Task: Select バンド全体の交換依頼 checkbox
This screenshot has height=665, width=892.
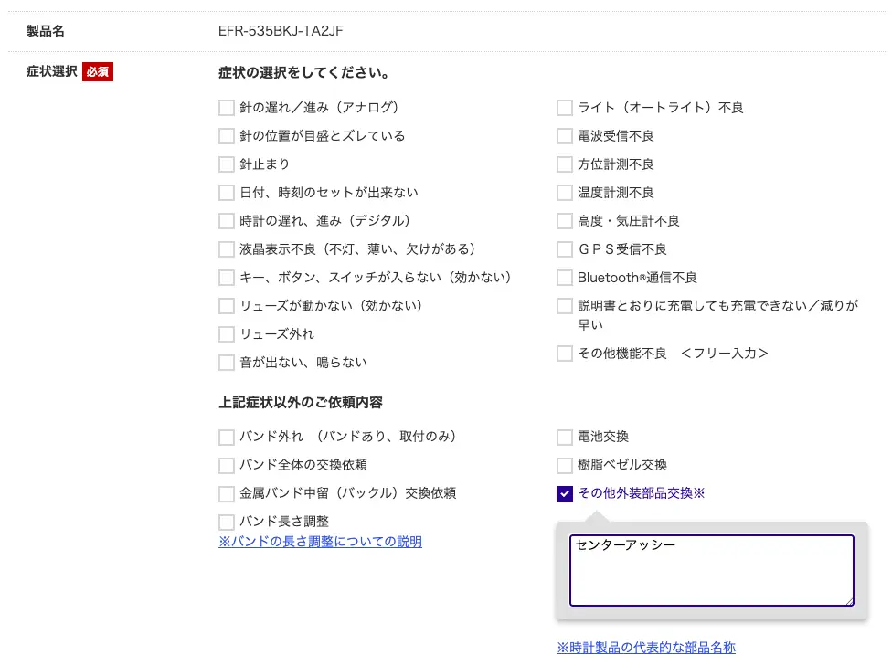Action: [227, 465]
